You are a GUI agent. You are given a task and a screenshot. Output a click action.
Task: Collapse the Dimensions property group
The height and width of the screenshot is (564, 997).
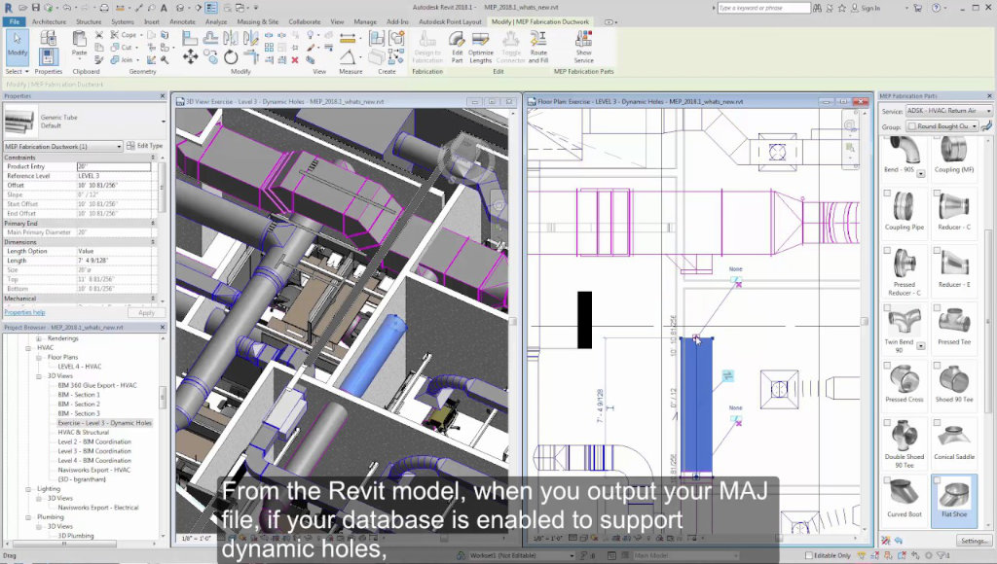pos(153,242)
